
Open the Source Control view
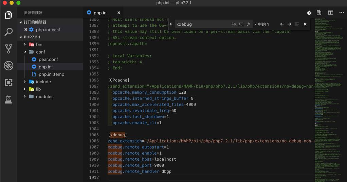(8, 48)
